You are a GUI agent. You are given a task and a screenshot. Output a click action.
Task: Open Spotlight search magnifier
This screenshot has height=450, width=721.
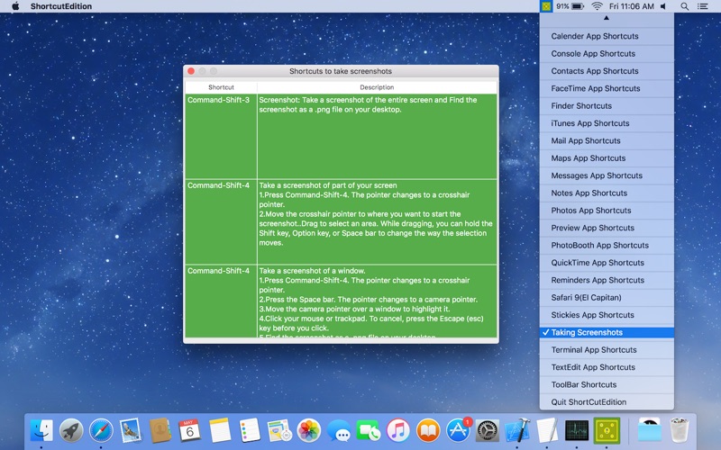click(684, 6)
